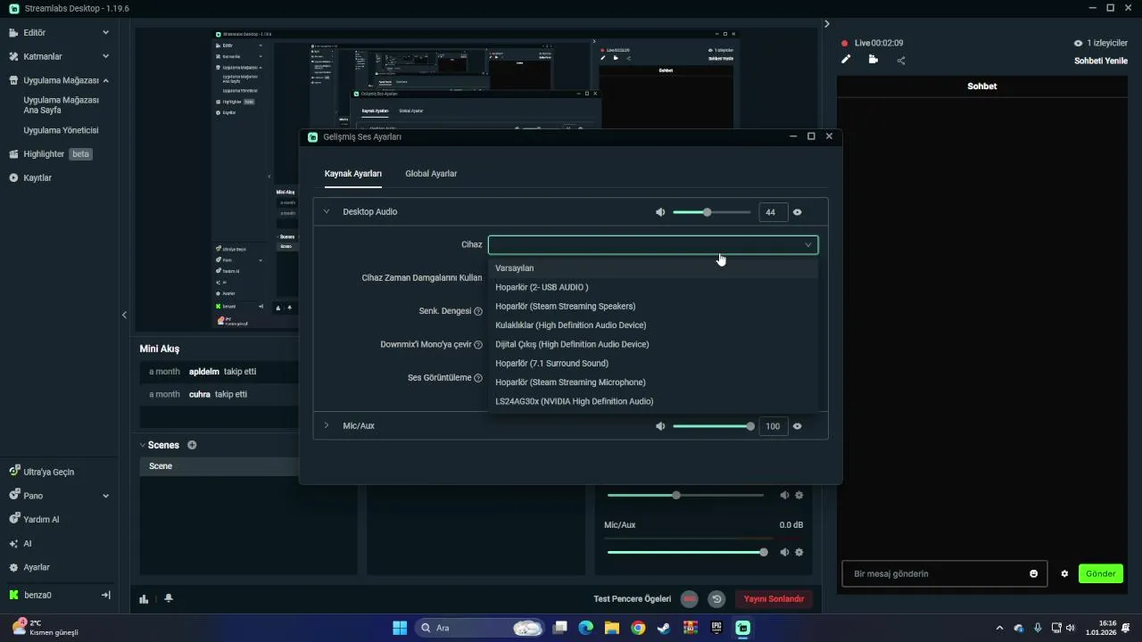Open emoji picker in chat message box
Image resolution: width=1142 pixels, height=642 pixels.
point(1033,573)
